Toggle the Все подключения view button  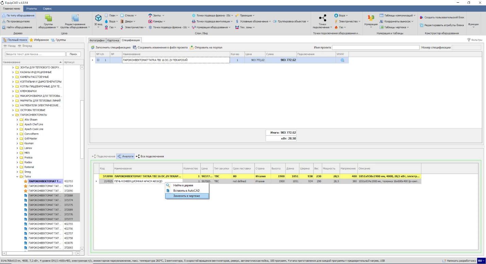tap(150, 156)
